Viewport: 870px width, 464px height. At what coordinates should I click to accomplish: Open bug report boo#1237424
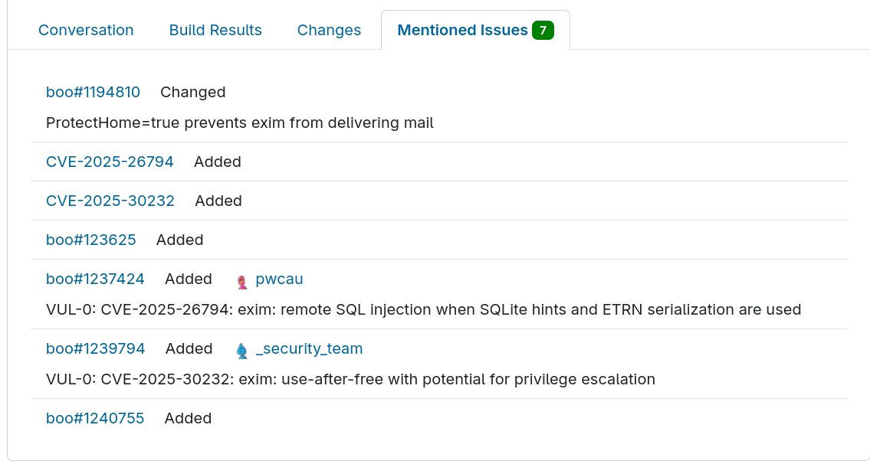click(95, 279)
